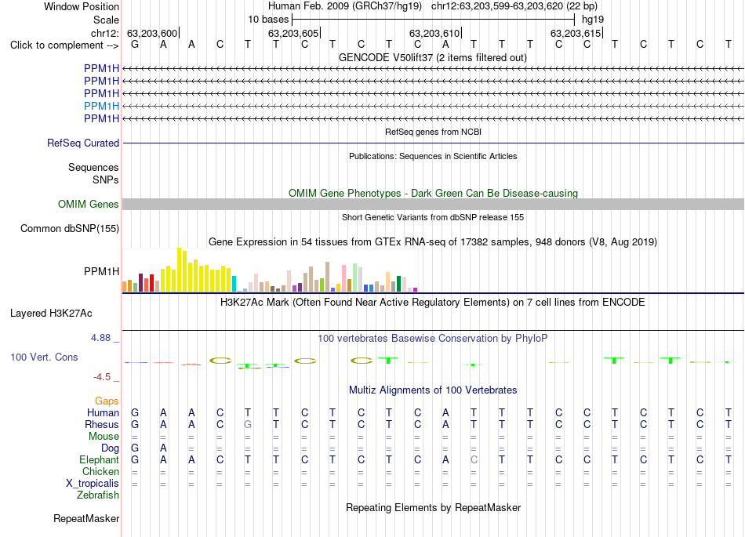Image resolution: width=745 pixels, height=537 pixels.
Task: Click the RepeatMasker track label
Action: [86, 519]
